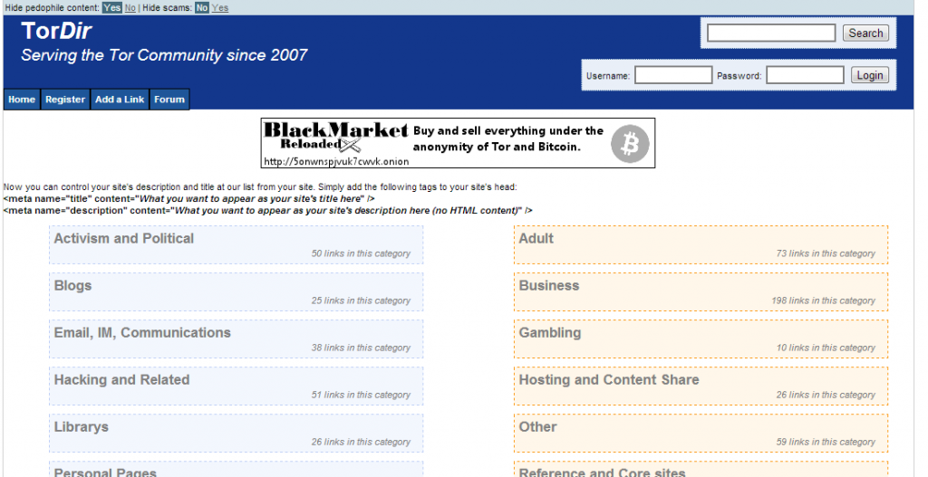928x477 pixels.
Task: Go to the Register tab
Action: pos(65,100)
